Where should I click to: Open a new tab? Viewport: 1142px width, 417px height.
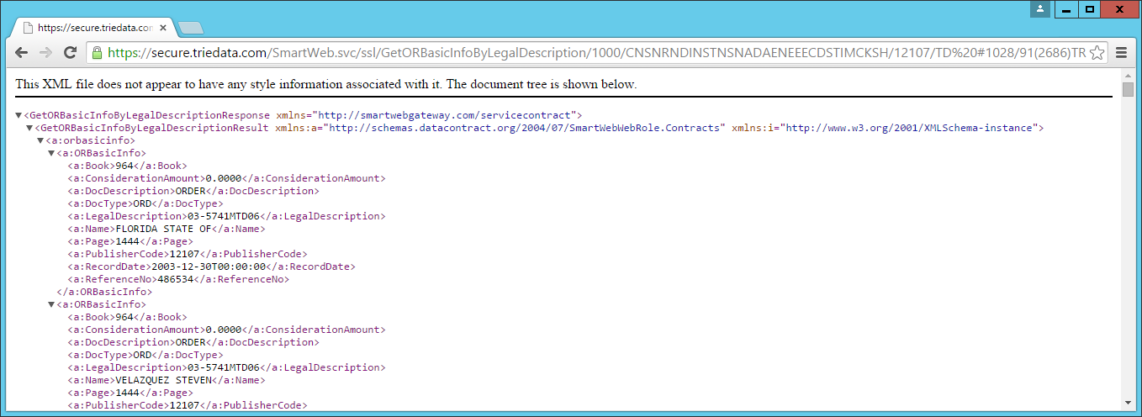pos(190,29)
